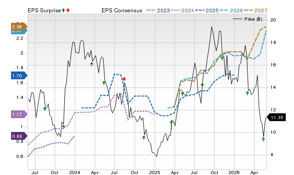Click the 2025 year label on the time axis
Viewport: 294px width, 175px height.
[x=154, y=173]
